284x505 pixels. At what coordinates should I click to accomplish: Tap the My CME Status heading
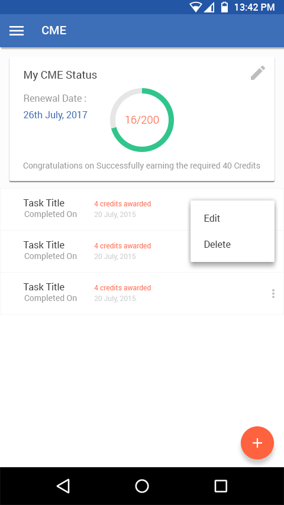(x=60, y=75)
